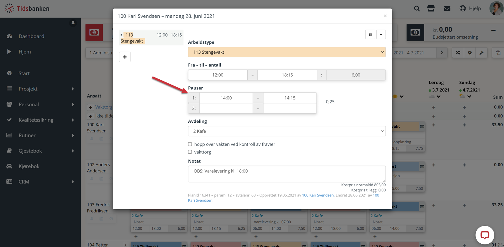The width and height of the screenshot is (504, 247).
Task: Expand CRM sidebar menu
Action: pyautogui.click(x=40, y=182)
